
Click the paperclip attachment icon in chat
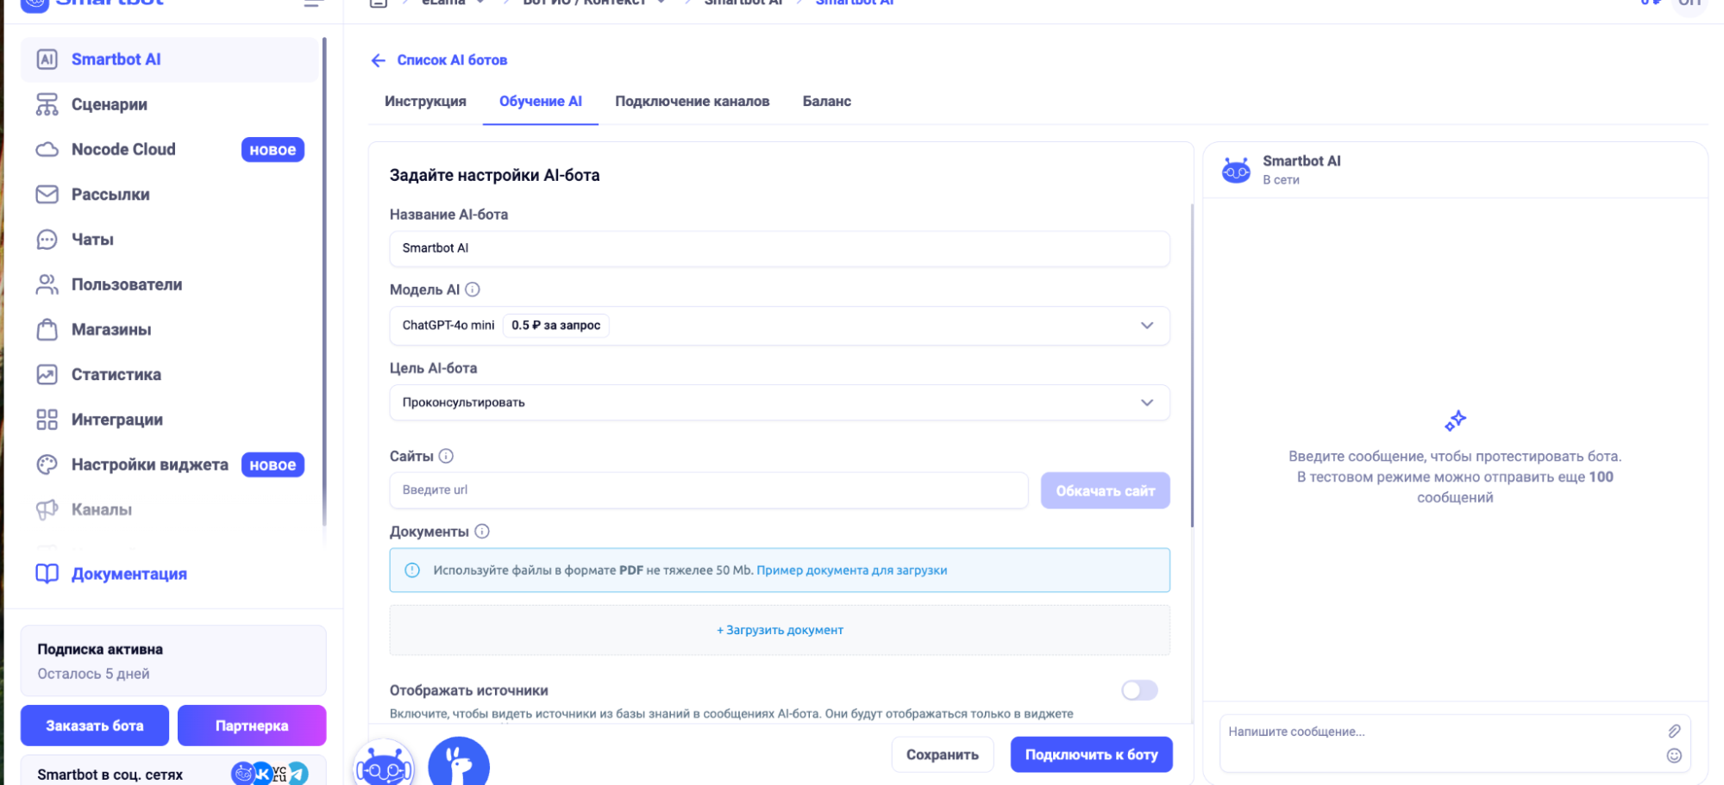[1675, 730]
